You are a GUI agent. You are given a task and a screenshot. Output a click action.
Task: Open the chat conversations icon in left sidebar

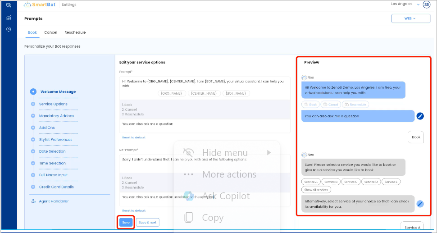click(9, 5)
